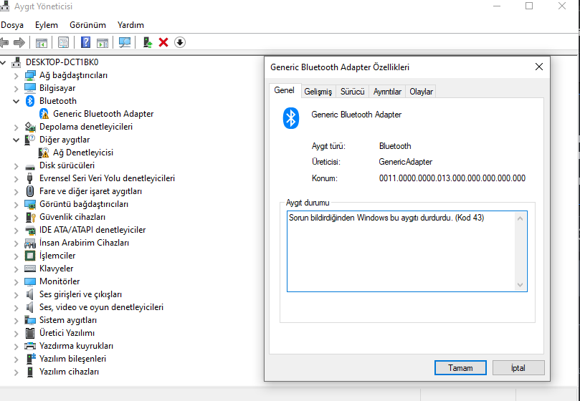Select the Yazılım bileşenleri tree item

tap(72, 359)
